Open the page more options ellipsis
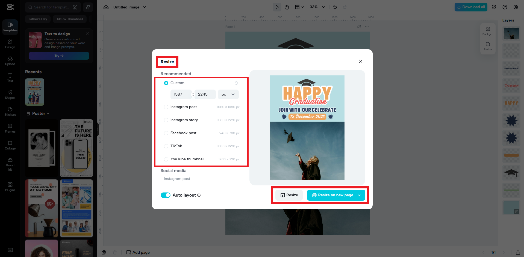This screenshot has height=257, width=524. 367,27
